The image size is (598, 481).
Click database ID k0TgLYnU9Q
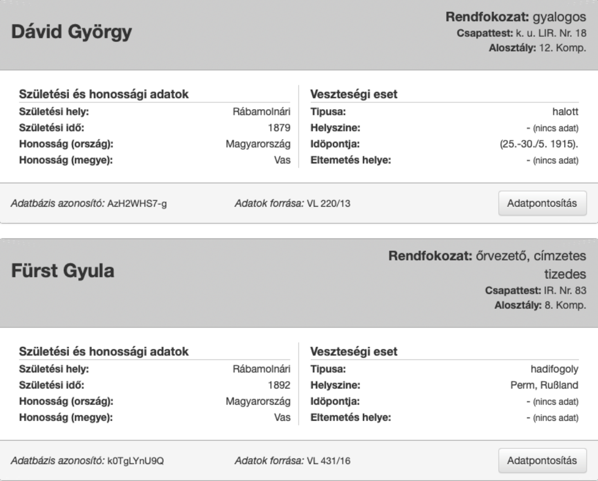[136, 460]
